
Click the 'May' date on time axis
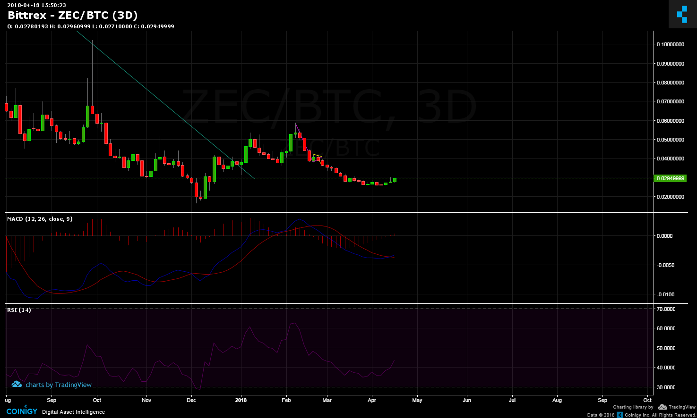(x=417, y=400)
